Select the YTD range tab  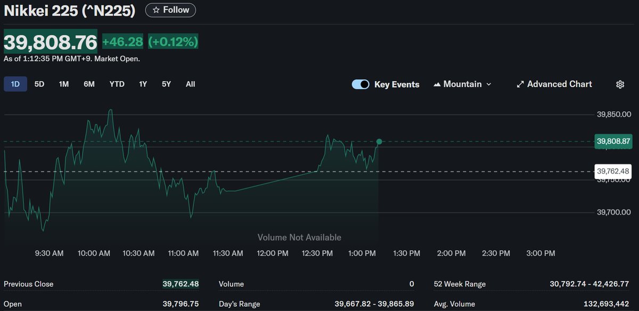click(117, 84)
